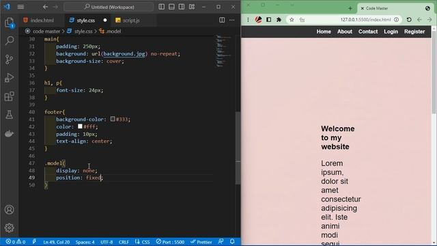Viewport: 437px width, 246px height.
Task: Change the UTF-8 encoding
Action: click(107, 242)
